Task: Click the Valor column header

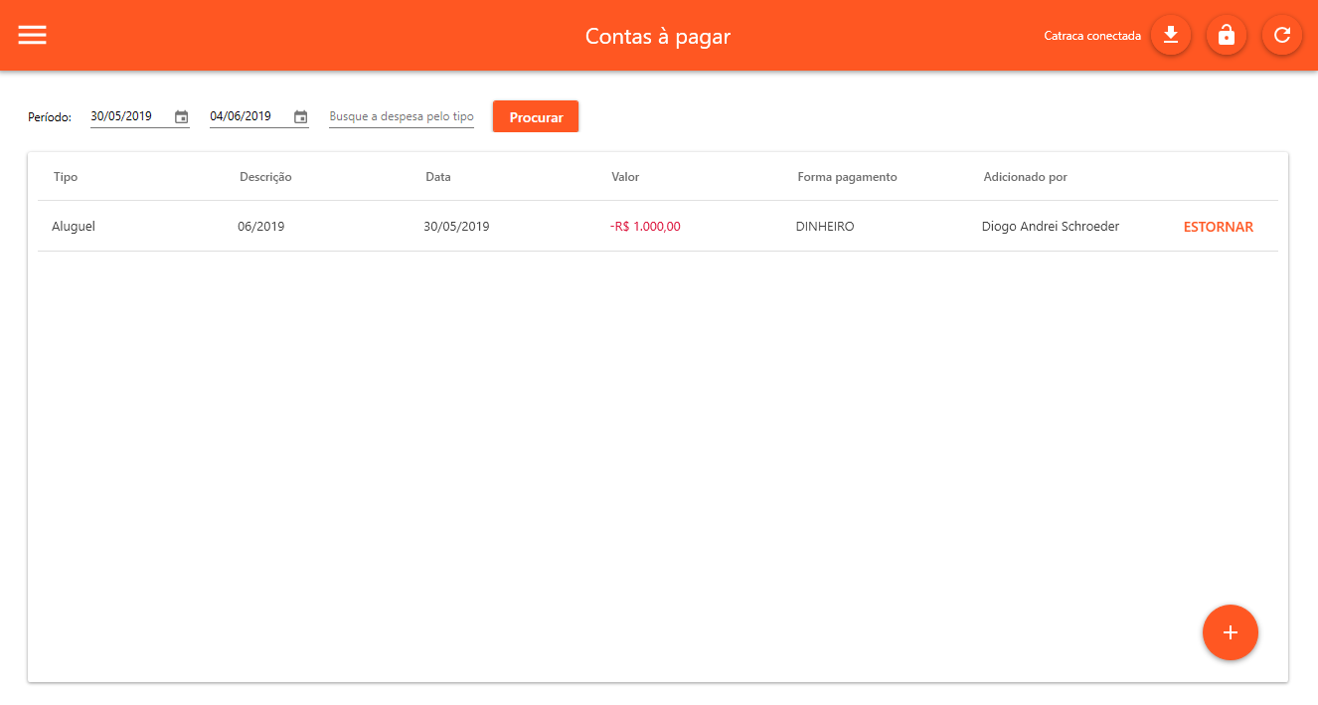Action: (625, 177)
